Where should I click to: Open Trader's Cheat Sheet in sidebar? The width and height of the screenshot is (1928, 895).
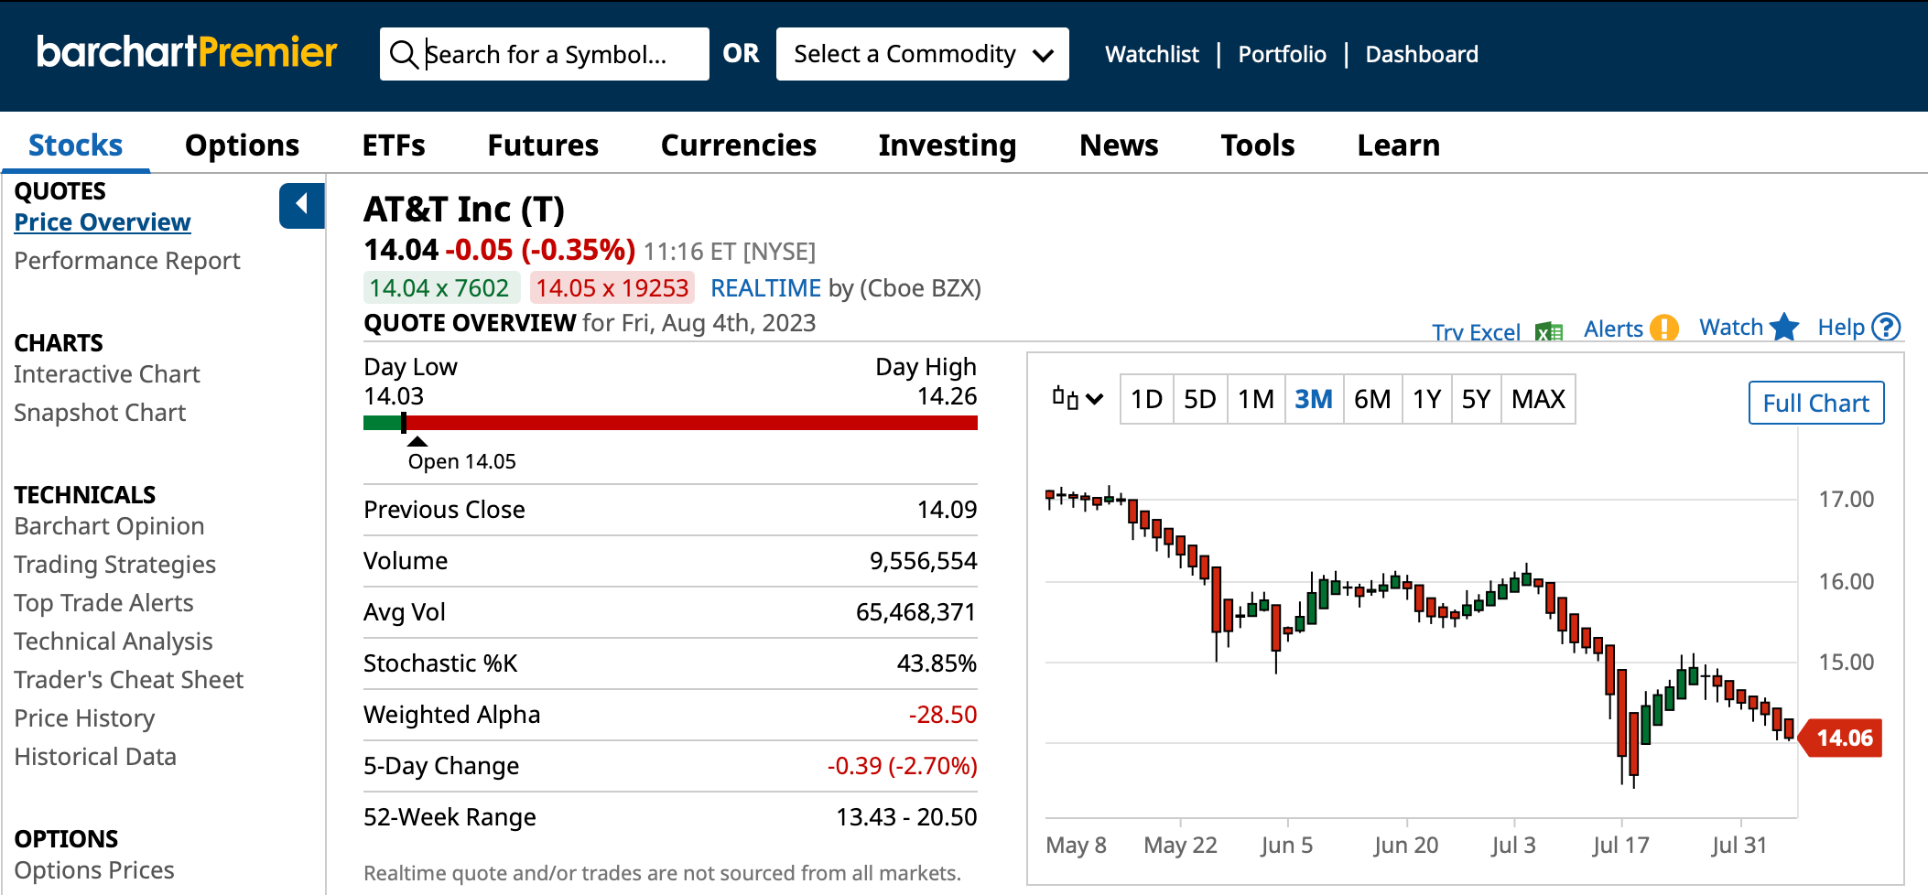pos(129,680)
